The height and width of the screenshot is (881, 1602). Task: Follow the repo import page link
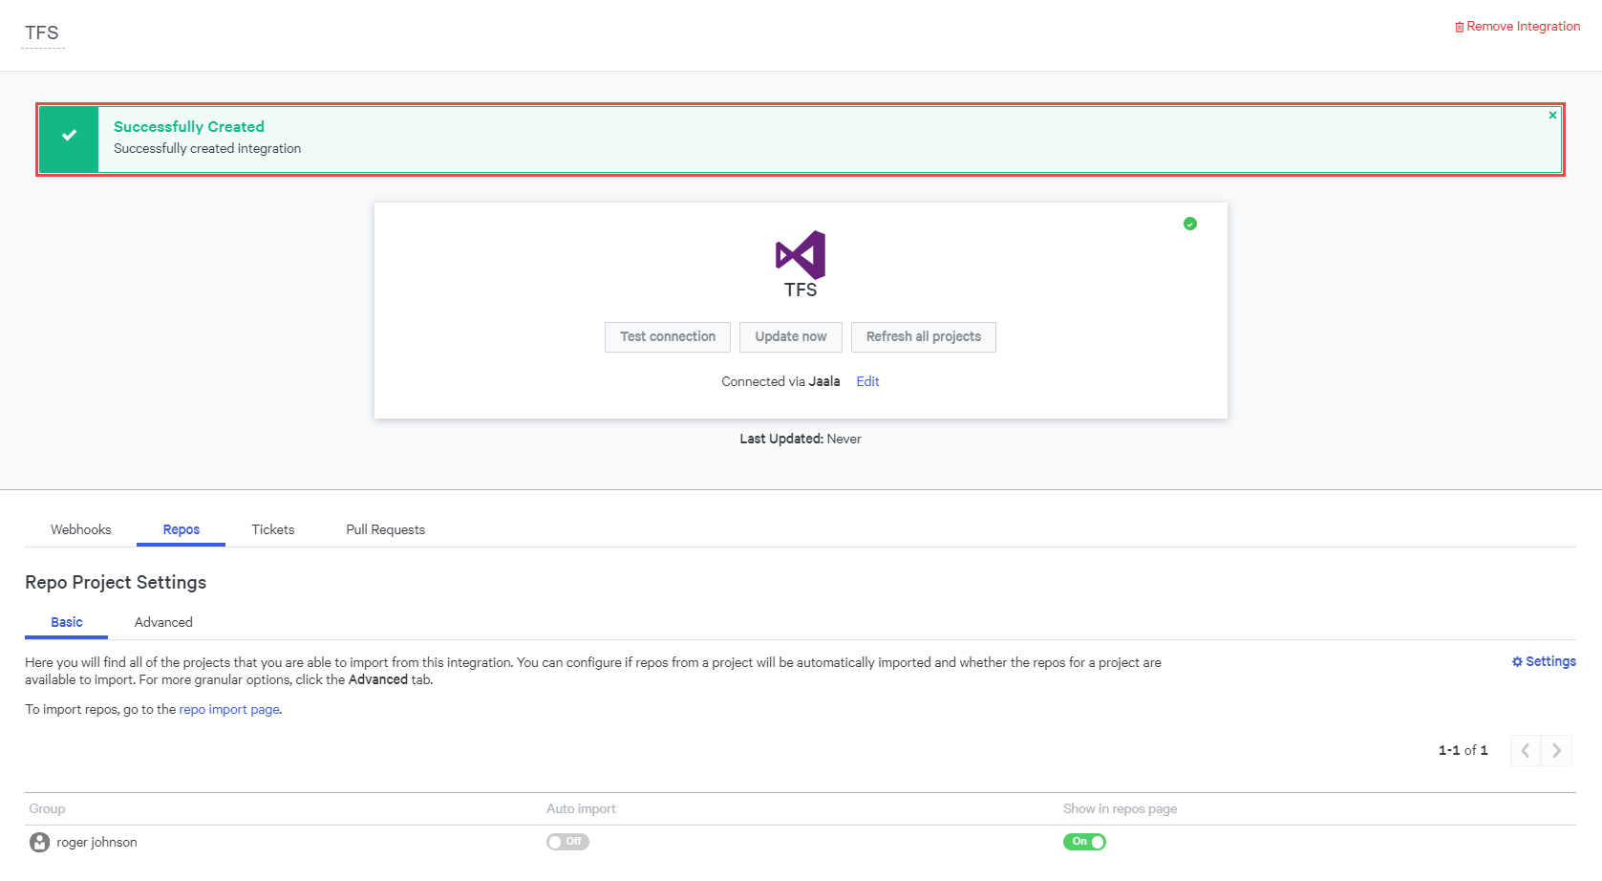pos(229,709)
